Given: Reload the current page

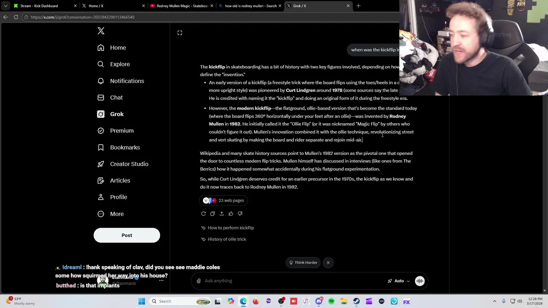Looking at the screenshot, I should click(x=16, y=17).
